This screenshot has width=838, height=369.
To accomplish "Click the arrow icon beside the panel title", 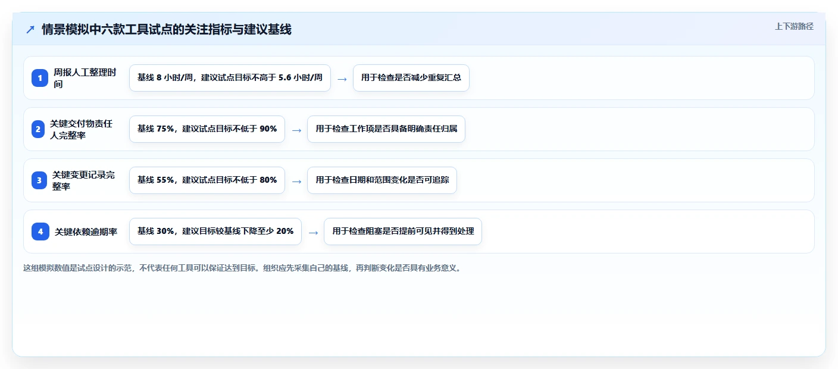I will click(x=30, y=30).
